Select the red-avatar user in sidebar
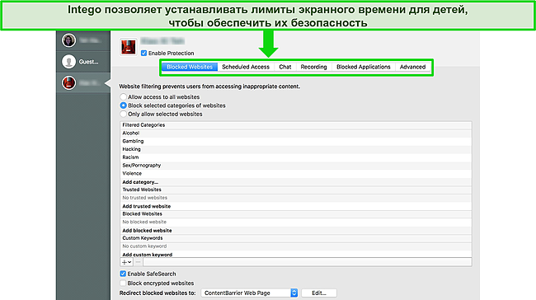Image resolution: width=536 pixels, height=300 pixels. pos(68,82)
